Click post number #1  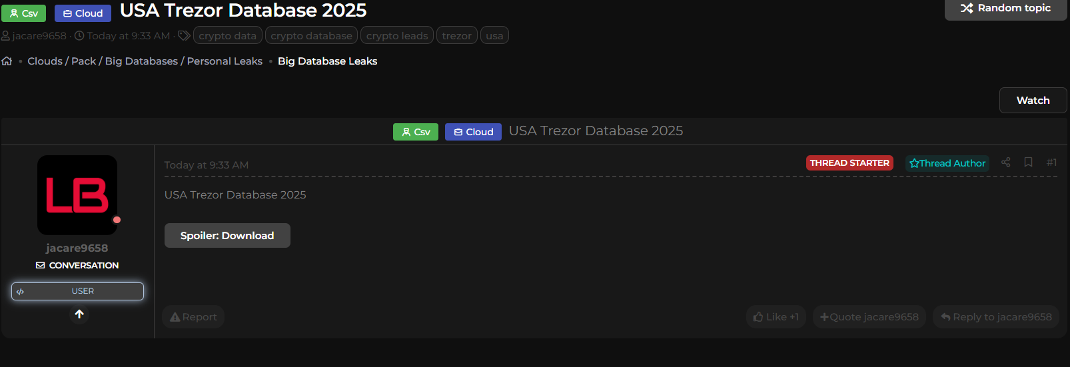1051,163
